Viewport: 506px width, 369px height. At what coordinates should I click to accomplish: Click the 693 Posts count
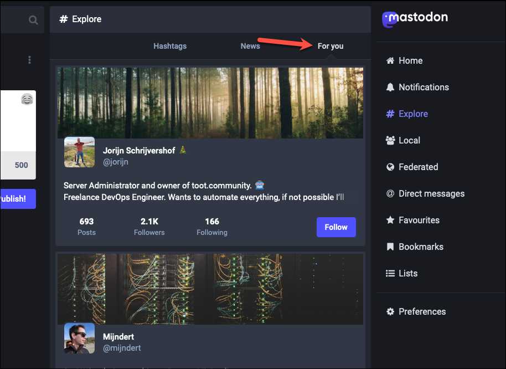[86, 227]
